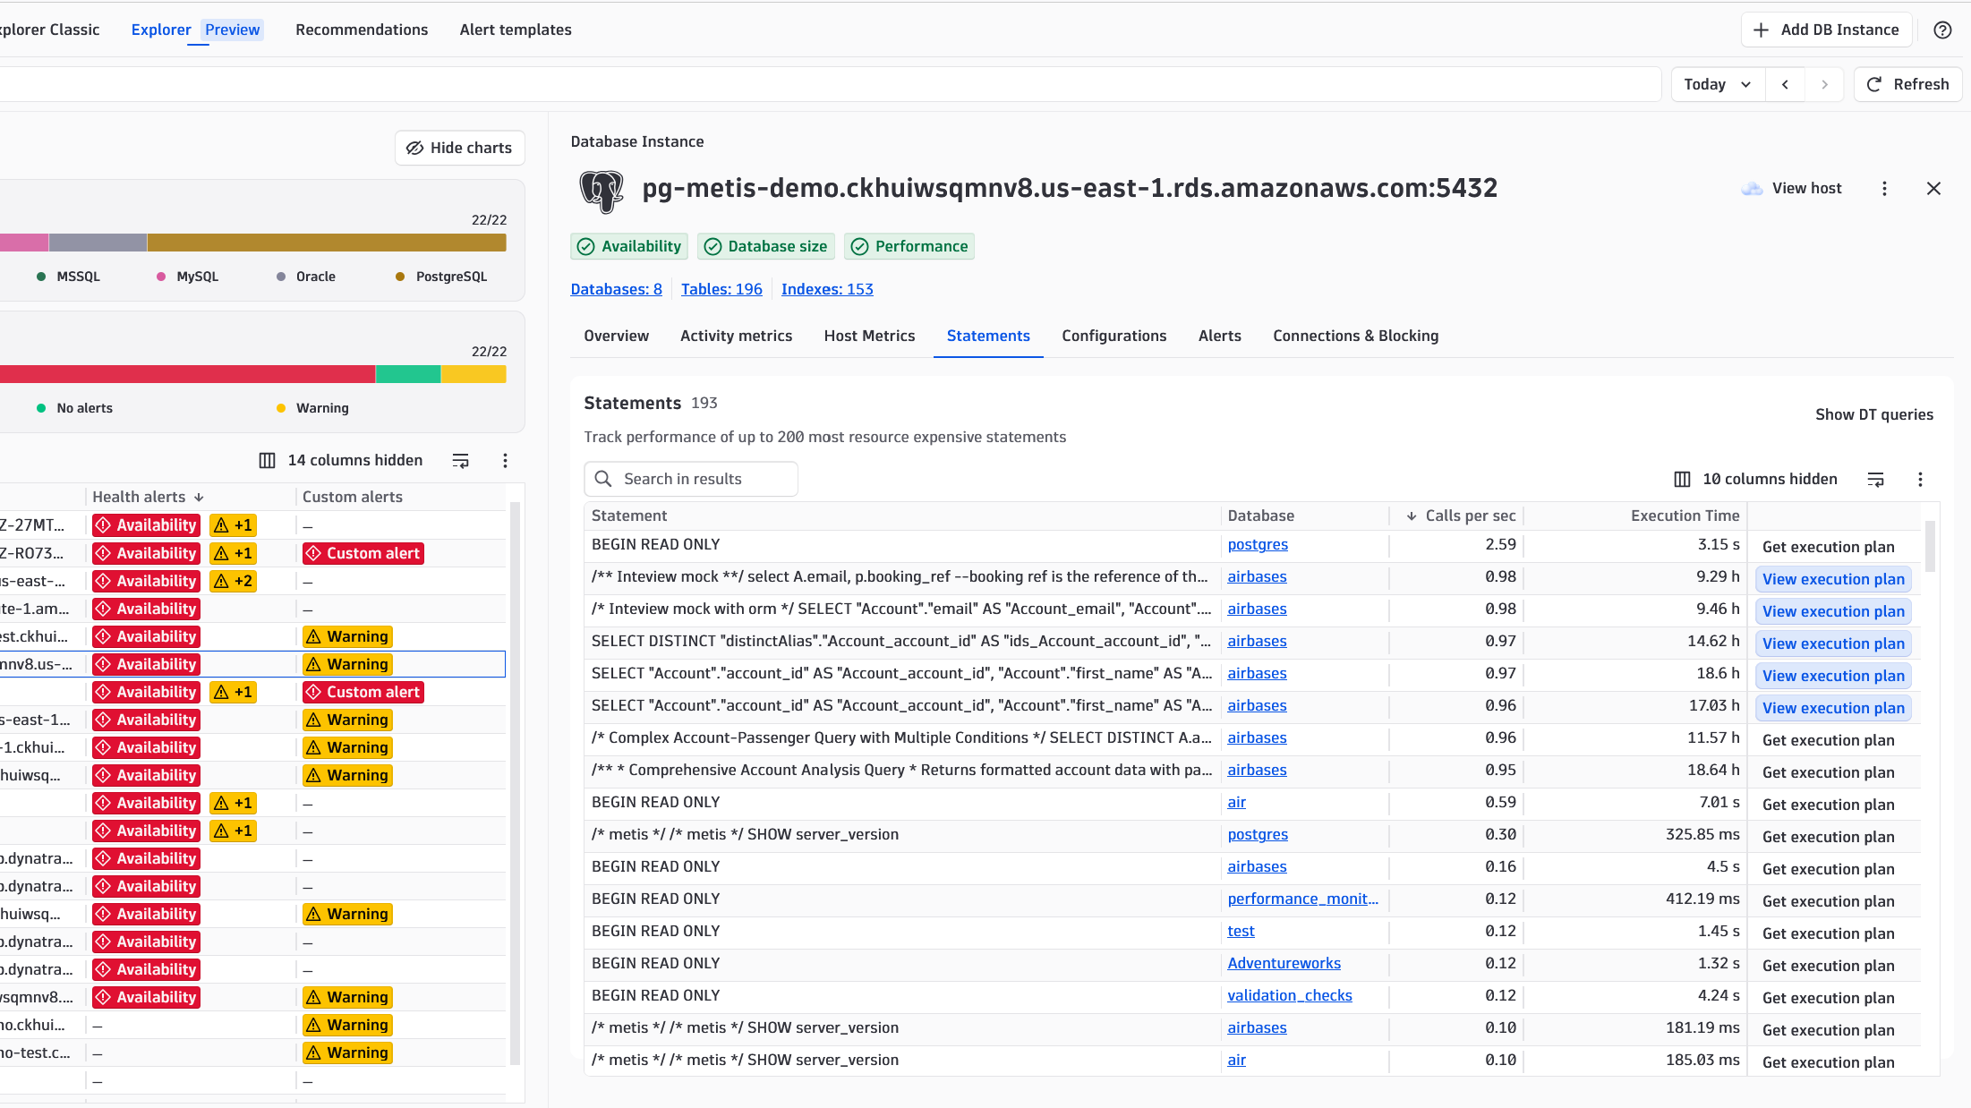Click Warning badge on est.ckhui row
Viewport: 1971px width, 1108px height.
[347, 636]
